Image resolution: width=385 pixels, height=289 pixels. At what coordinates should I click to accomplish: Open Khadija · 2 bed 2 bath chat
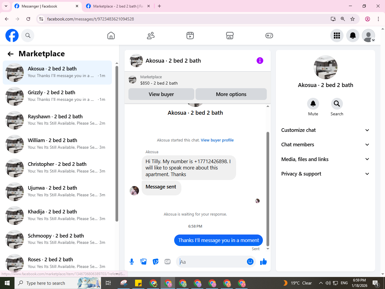click(57, 215)
